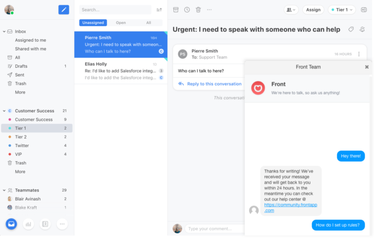Switch to the All tab
The height and width of the screenshot is (238, 374).
point(149,22)
